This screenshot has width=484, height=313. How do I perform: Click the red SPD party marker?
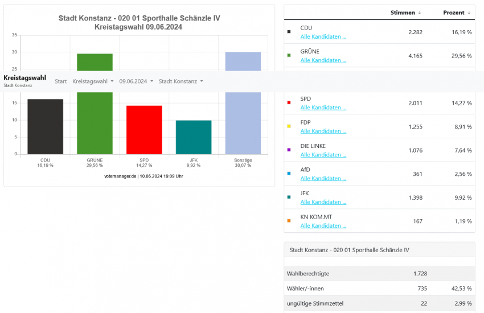click(x=289, y=103)
